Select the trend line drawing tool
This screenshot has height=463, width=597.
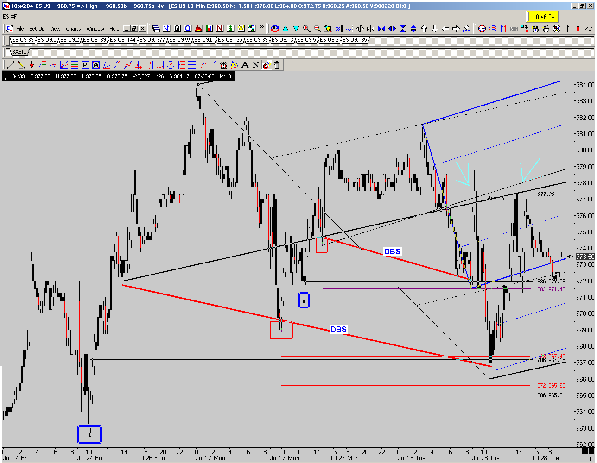[10, 65]
